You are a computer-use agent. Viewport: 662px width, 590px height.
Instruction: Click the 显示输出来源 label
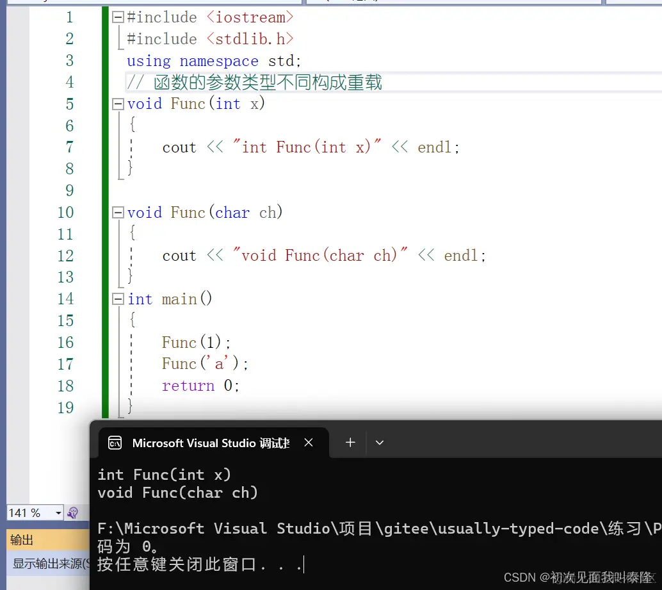click(x=51, y=563)
